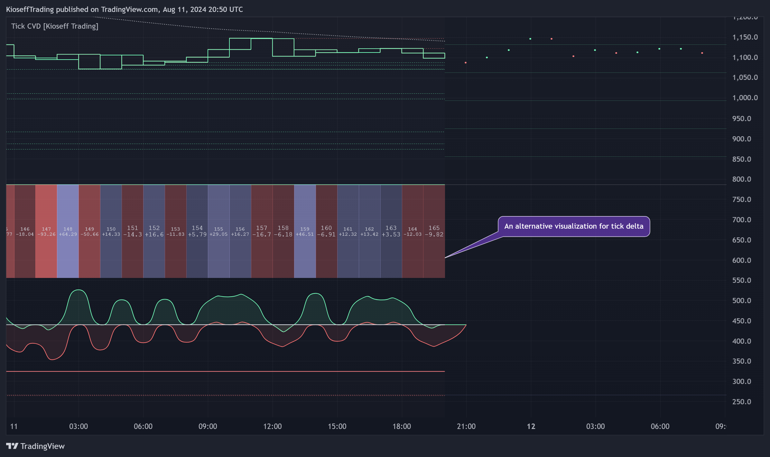Click the 15:00 time axis label
Image resolution: width=770 pixels, height=457 pixels.
(337, 426)
